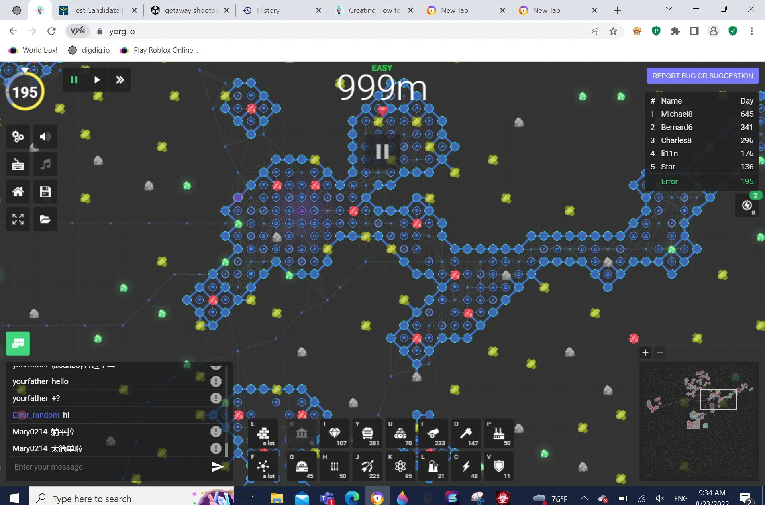The height and width of the screenshot is (505, 765).
Task: Select the transporter node (F) building
Action: [x=263, y=466]
